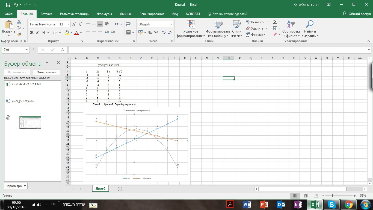Open Сортировка и фильтр
Viewport: 373px width, 210px height.
[291, 29]
